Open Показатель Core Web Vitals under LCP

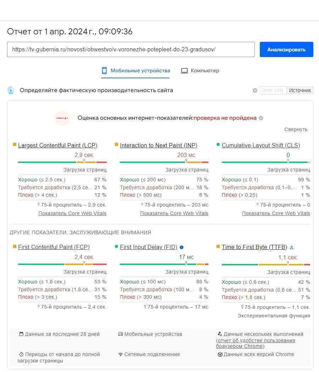coord(72,213)
